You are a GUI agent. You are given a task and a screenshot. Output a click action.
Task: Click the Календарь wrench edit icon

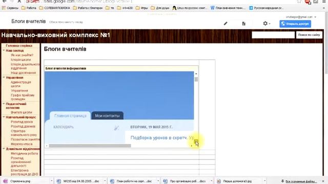click(x=116, y=128)
